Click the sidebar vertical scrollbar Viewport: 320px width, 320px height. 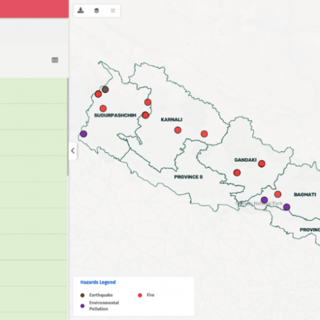[x=68, y=127]
